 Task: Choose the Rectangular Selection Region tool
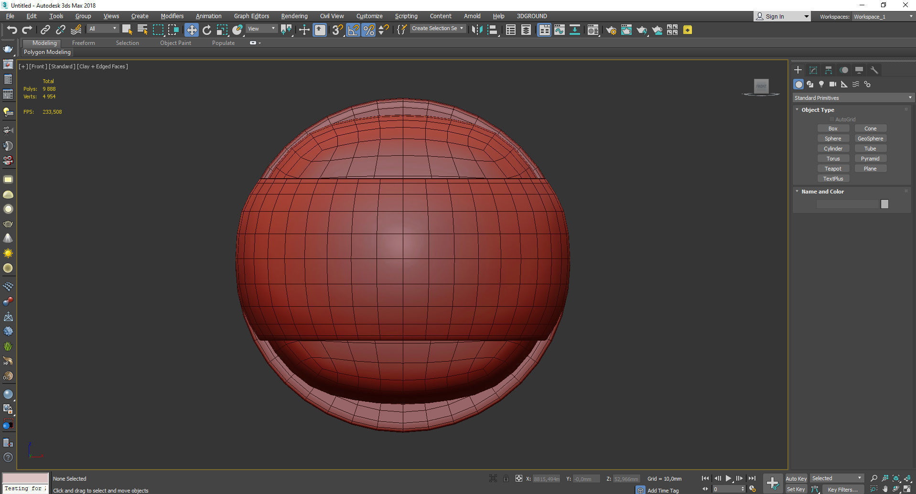pyautogui.click(x=158, y=30)
